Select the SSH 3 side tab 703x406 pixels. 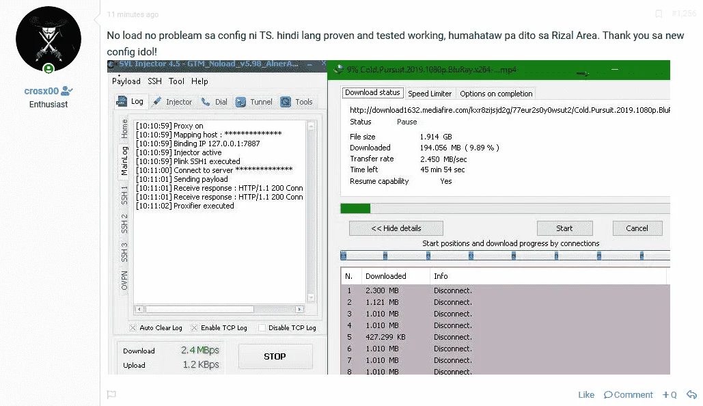[x=124, y=252]
